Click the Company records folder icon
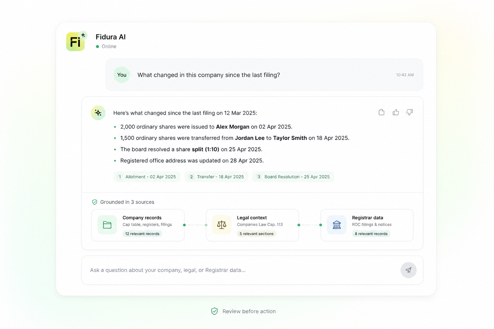The height and width of the screenshot is (329, 494). (x=107, y=225)
